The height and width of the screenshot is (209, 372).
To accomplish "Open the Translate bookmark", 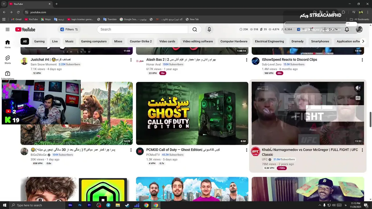I will [x=110, y=19].
